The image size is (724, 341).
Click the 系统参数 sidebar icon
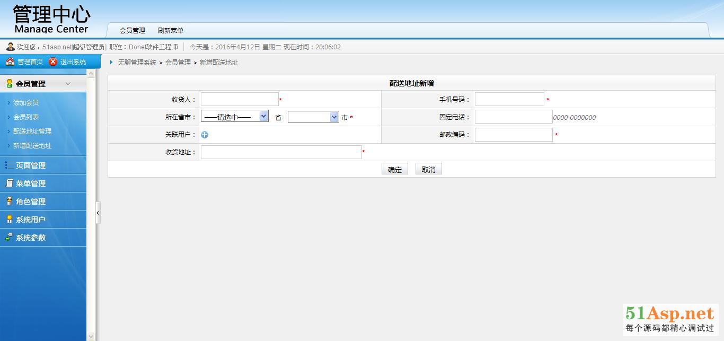pos(9,238)
